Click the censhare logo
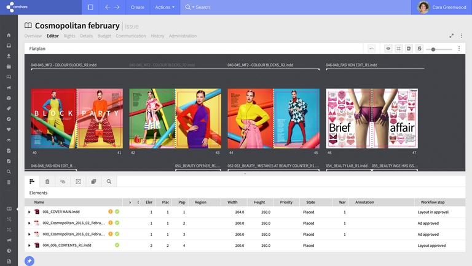 tap(17, 7)
